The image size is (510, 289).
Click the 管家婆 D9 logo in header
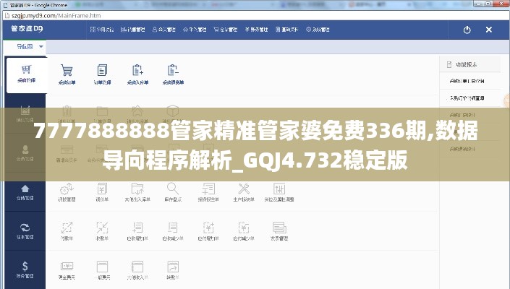click(x=27, y=29)
